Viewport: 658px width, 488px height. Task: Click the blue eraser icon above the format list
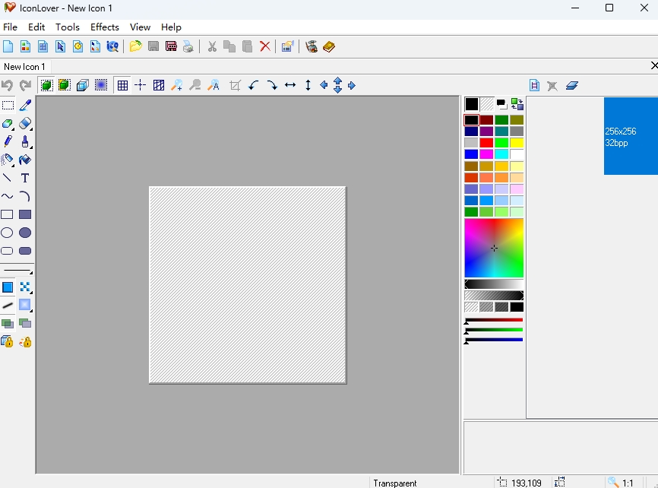pyautogui.click(x=571, y=85)
